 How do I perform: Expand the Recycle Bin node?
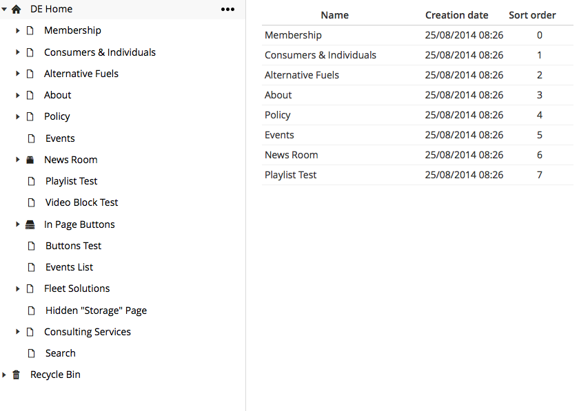4,375
